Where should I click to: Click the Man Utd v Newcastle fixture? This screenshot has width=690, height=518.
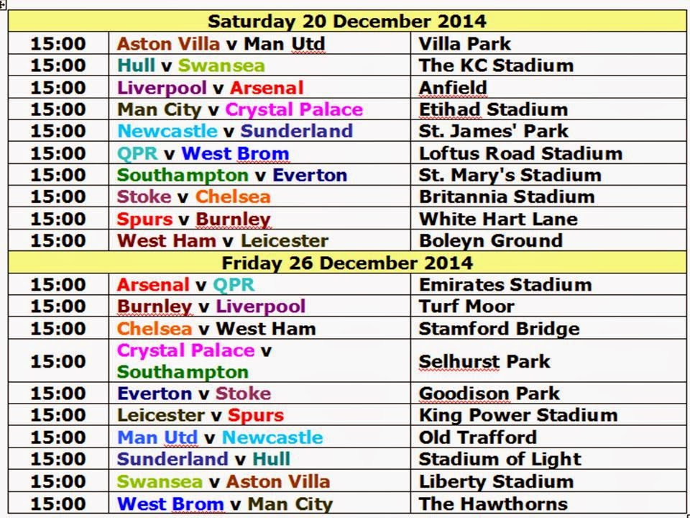coord(220,437)
